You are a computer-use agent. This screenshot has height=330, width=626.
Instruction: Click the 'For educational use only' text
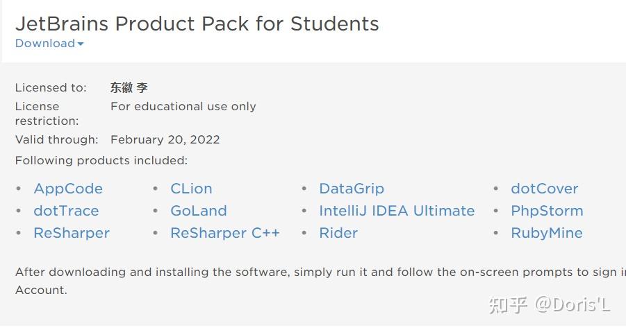tap(183, 107)
